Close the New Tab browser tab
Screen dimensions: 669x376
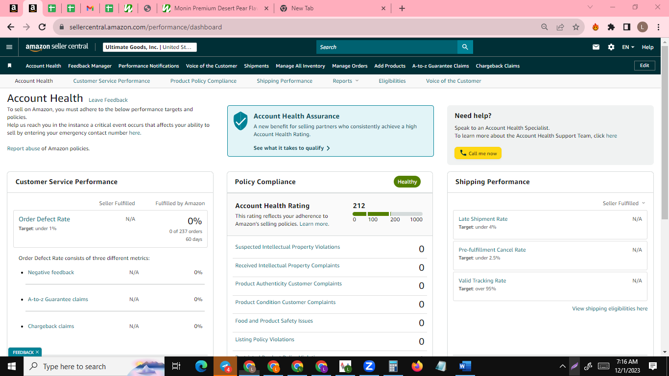(x=383, y=8)
